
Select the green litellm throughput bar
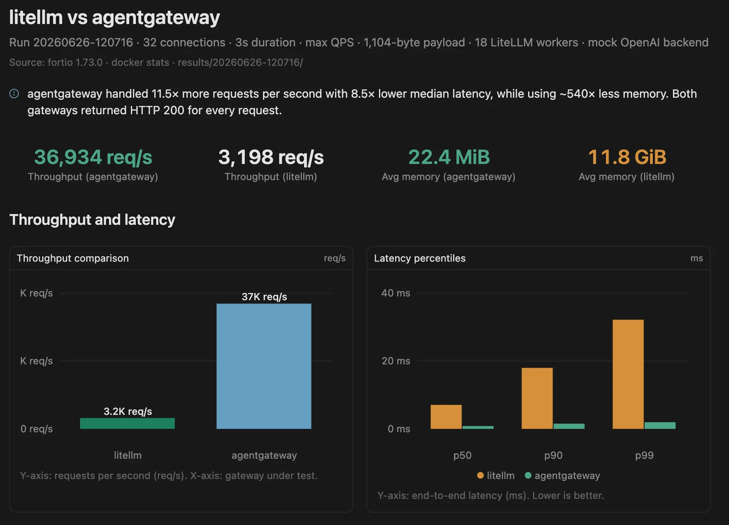(x=127, y=424)
